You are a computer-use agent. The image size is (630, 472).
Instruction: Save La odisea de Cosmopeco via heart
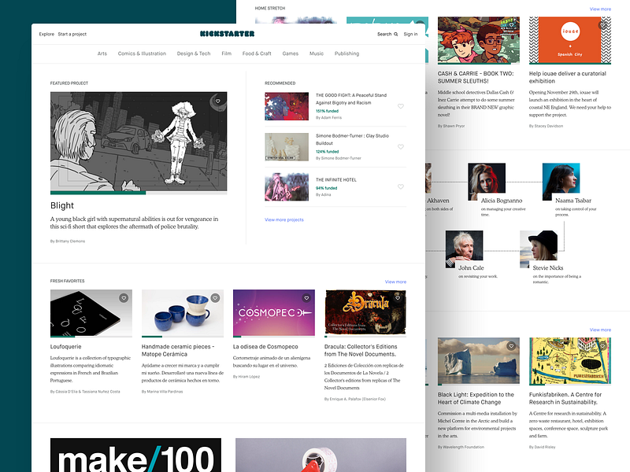point(306,298)
